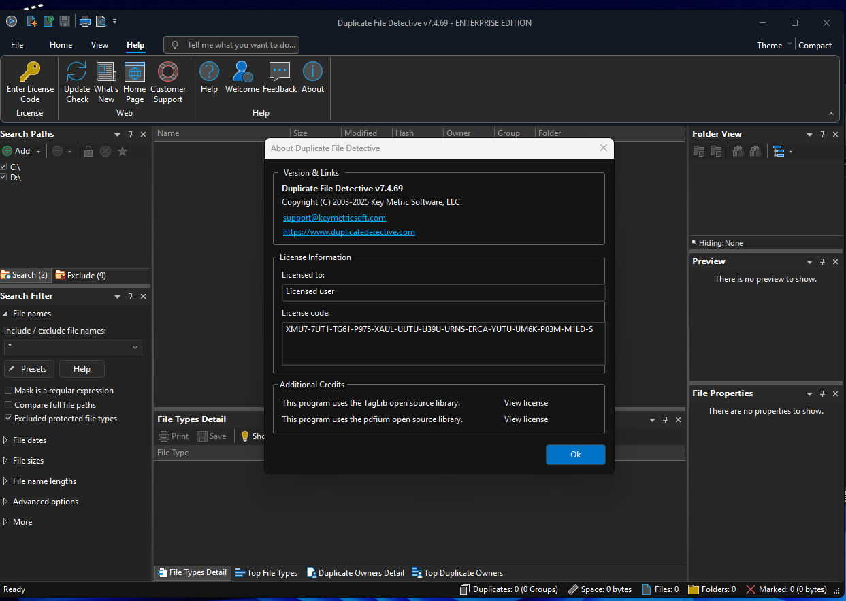Viewport: 846px width, 601px height.
Task: Open the duplicatedetective.com website link
Action: pyautogui.click(x=349, y=232)
